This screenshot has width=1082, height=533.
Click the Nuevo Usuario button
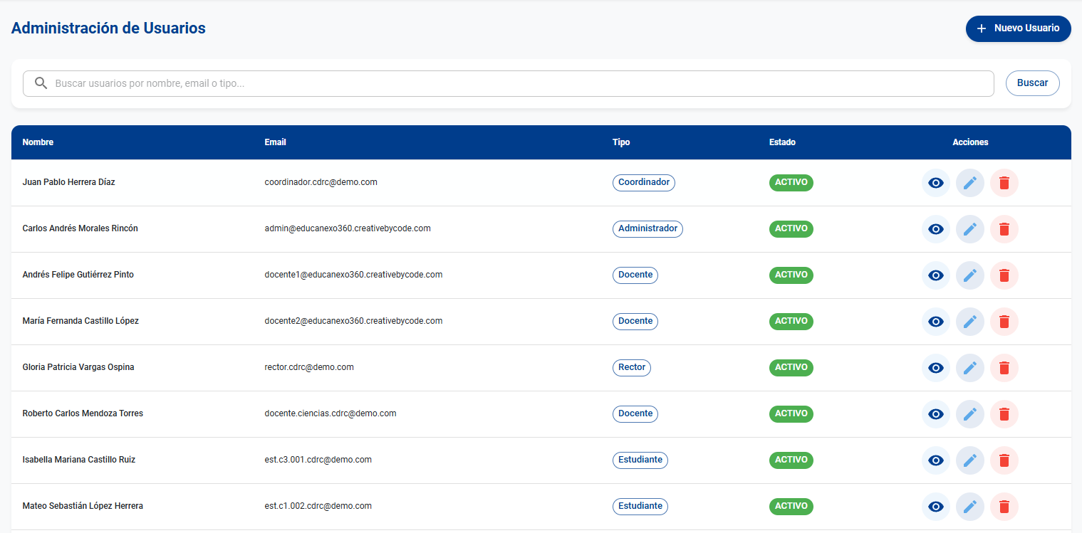(1019, 28)
